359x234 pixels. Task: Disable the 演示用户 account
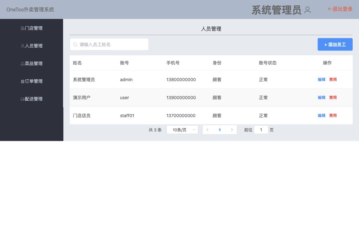click(333, 98)
